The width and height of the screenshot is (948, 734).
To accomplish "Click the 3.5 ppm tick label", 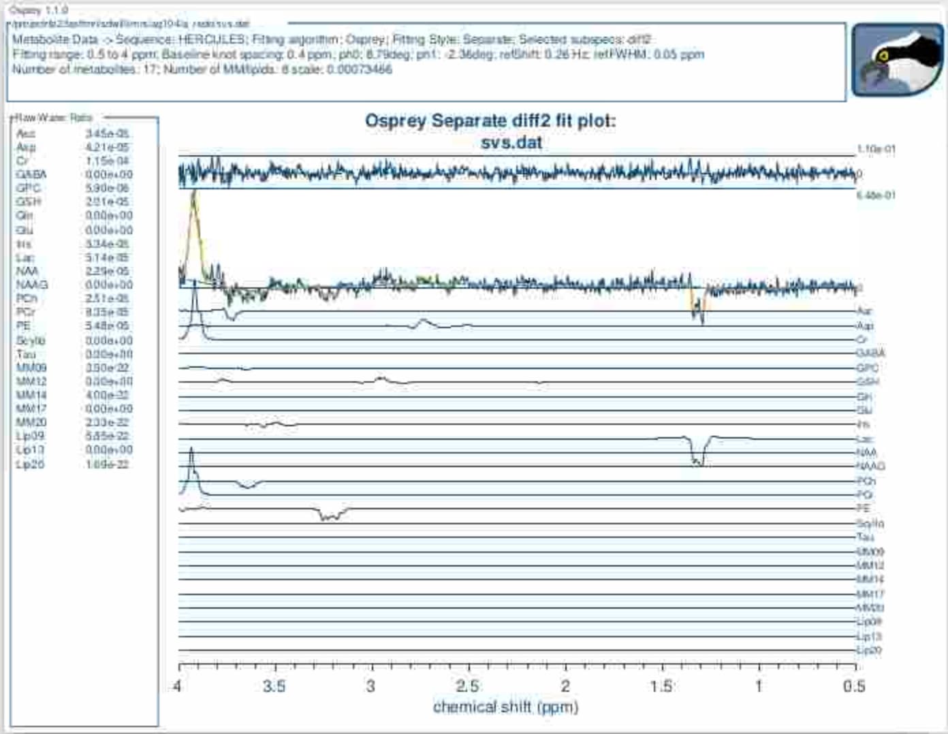I will (274, 686).
